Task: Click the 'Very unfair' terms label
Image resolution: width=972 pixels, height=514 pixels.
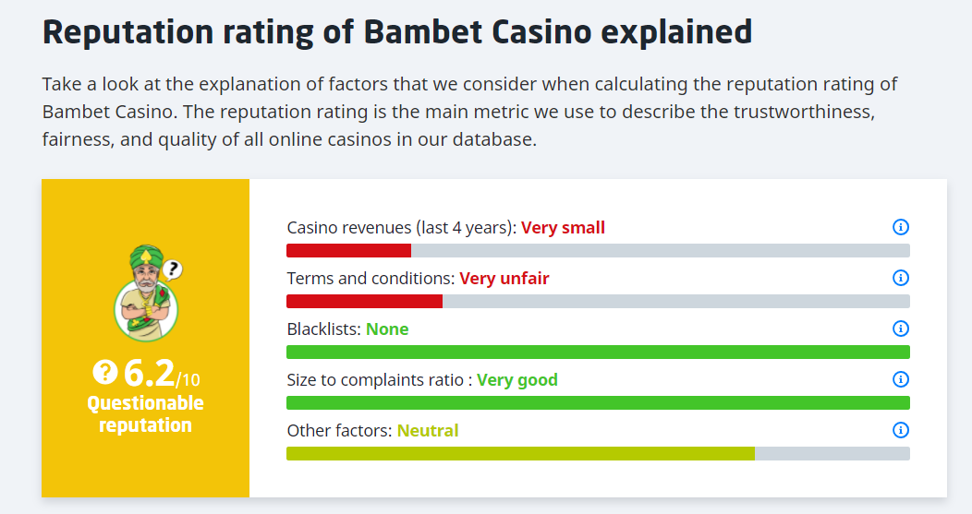Action: point(504,279)
